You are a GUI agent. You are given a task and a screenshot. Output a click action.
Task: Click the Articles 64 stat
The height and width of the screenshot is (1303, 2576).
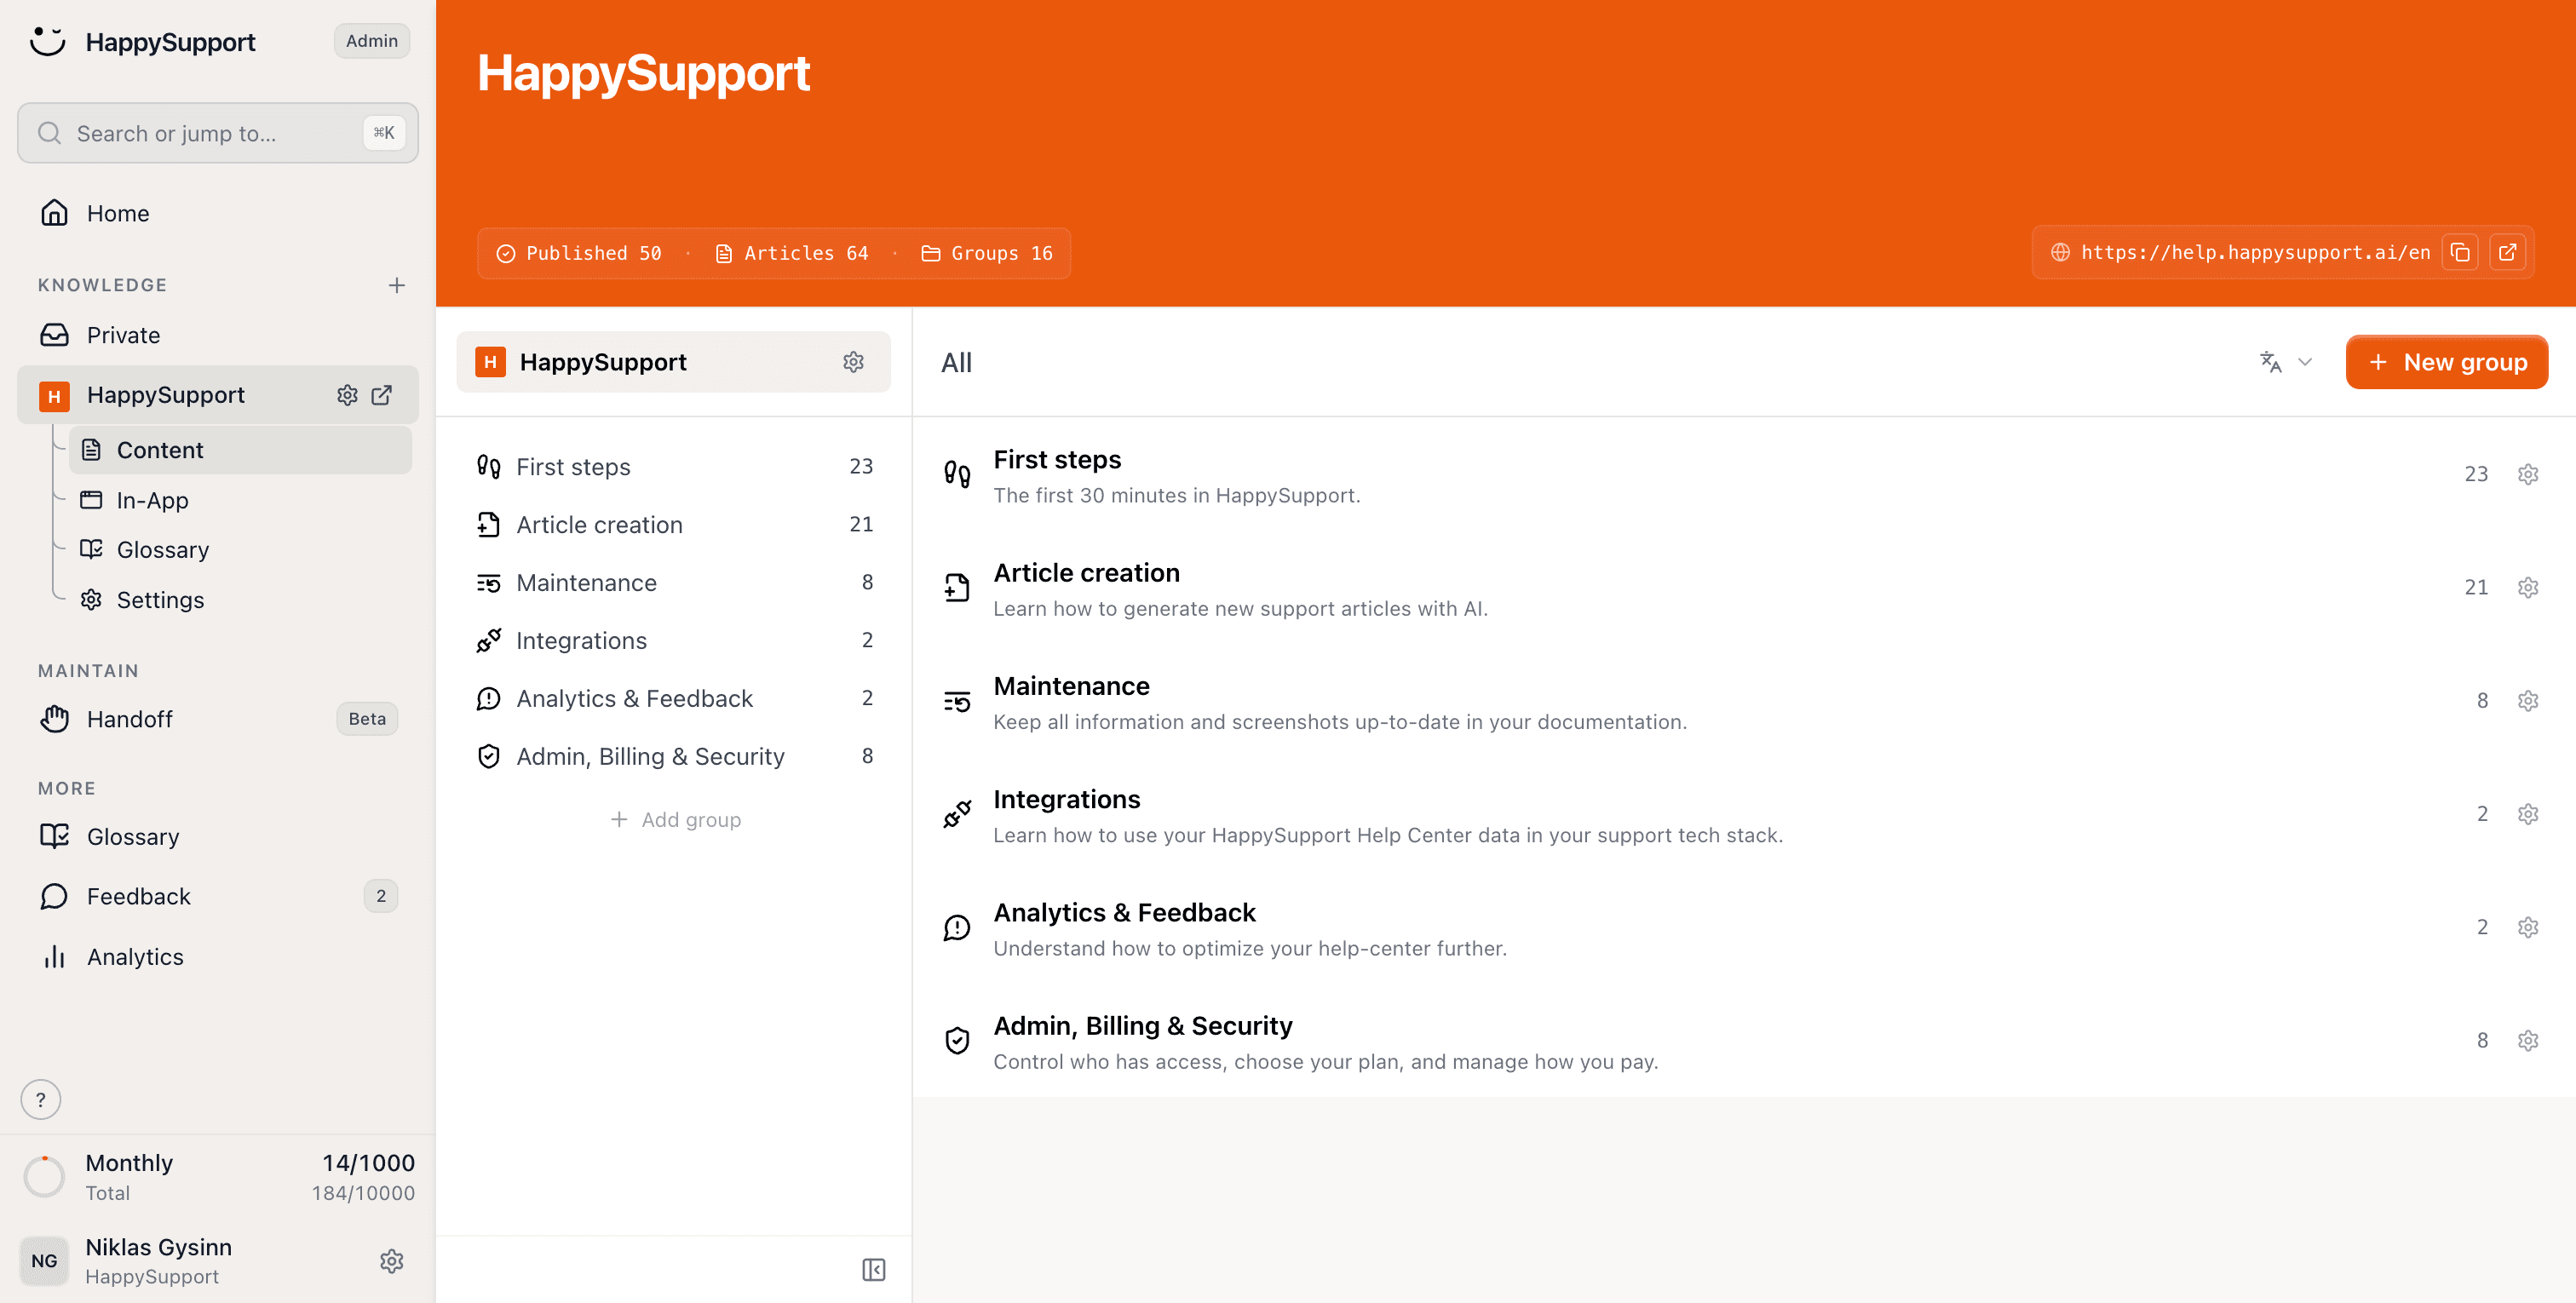pyautogui.click(x=792, y=253)
